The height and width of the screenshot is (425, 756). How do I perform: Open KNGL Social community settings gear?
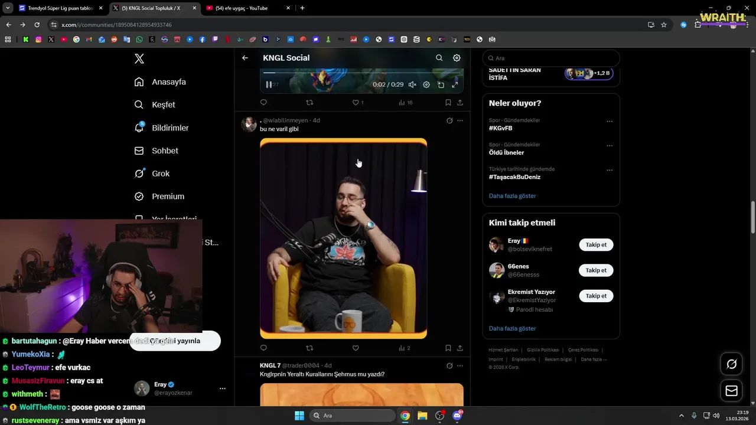(x=457, y=58)
